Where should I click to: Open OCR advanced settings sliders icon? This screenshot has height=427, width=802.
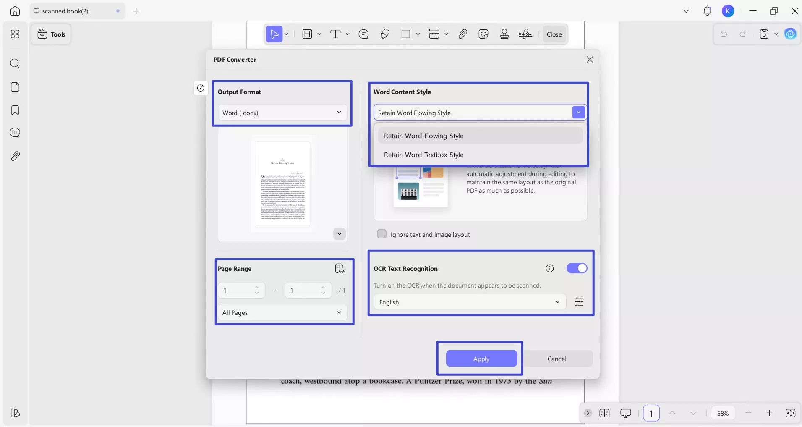tap(579, 301)
